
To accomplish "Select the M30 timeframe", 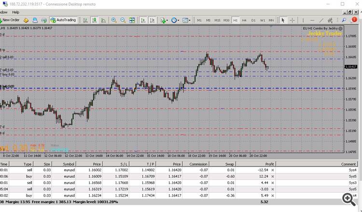I will [x=226, y=21].
